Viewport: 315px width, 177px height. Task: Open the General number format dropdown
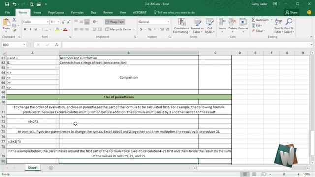pyautogui.click(x=168, y=22)
